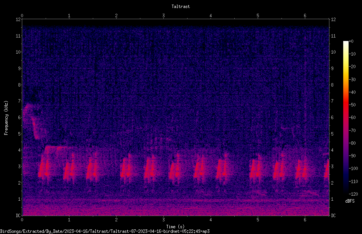This screenshot has width=362, height=234.
Task: Click the +0 top of the color scale
Action: point(351,41)
